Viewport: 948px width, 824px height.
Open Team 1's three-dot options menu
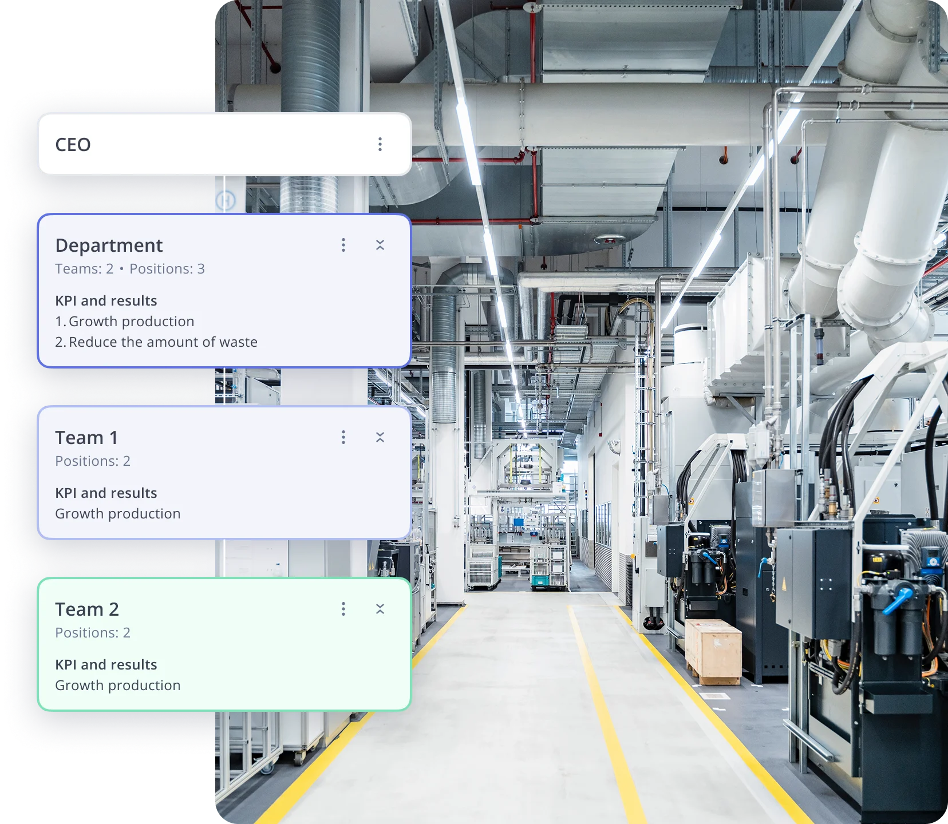point(343,437)
